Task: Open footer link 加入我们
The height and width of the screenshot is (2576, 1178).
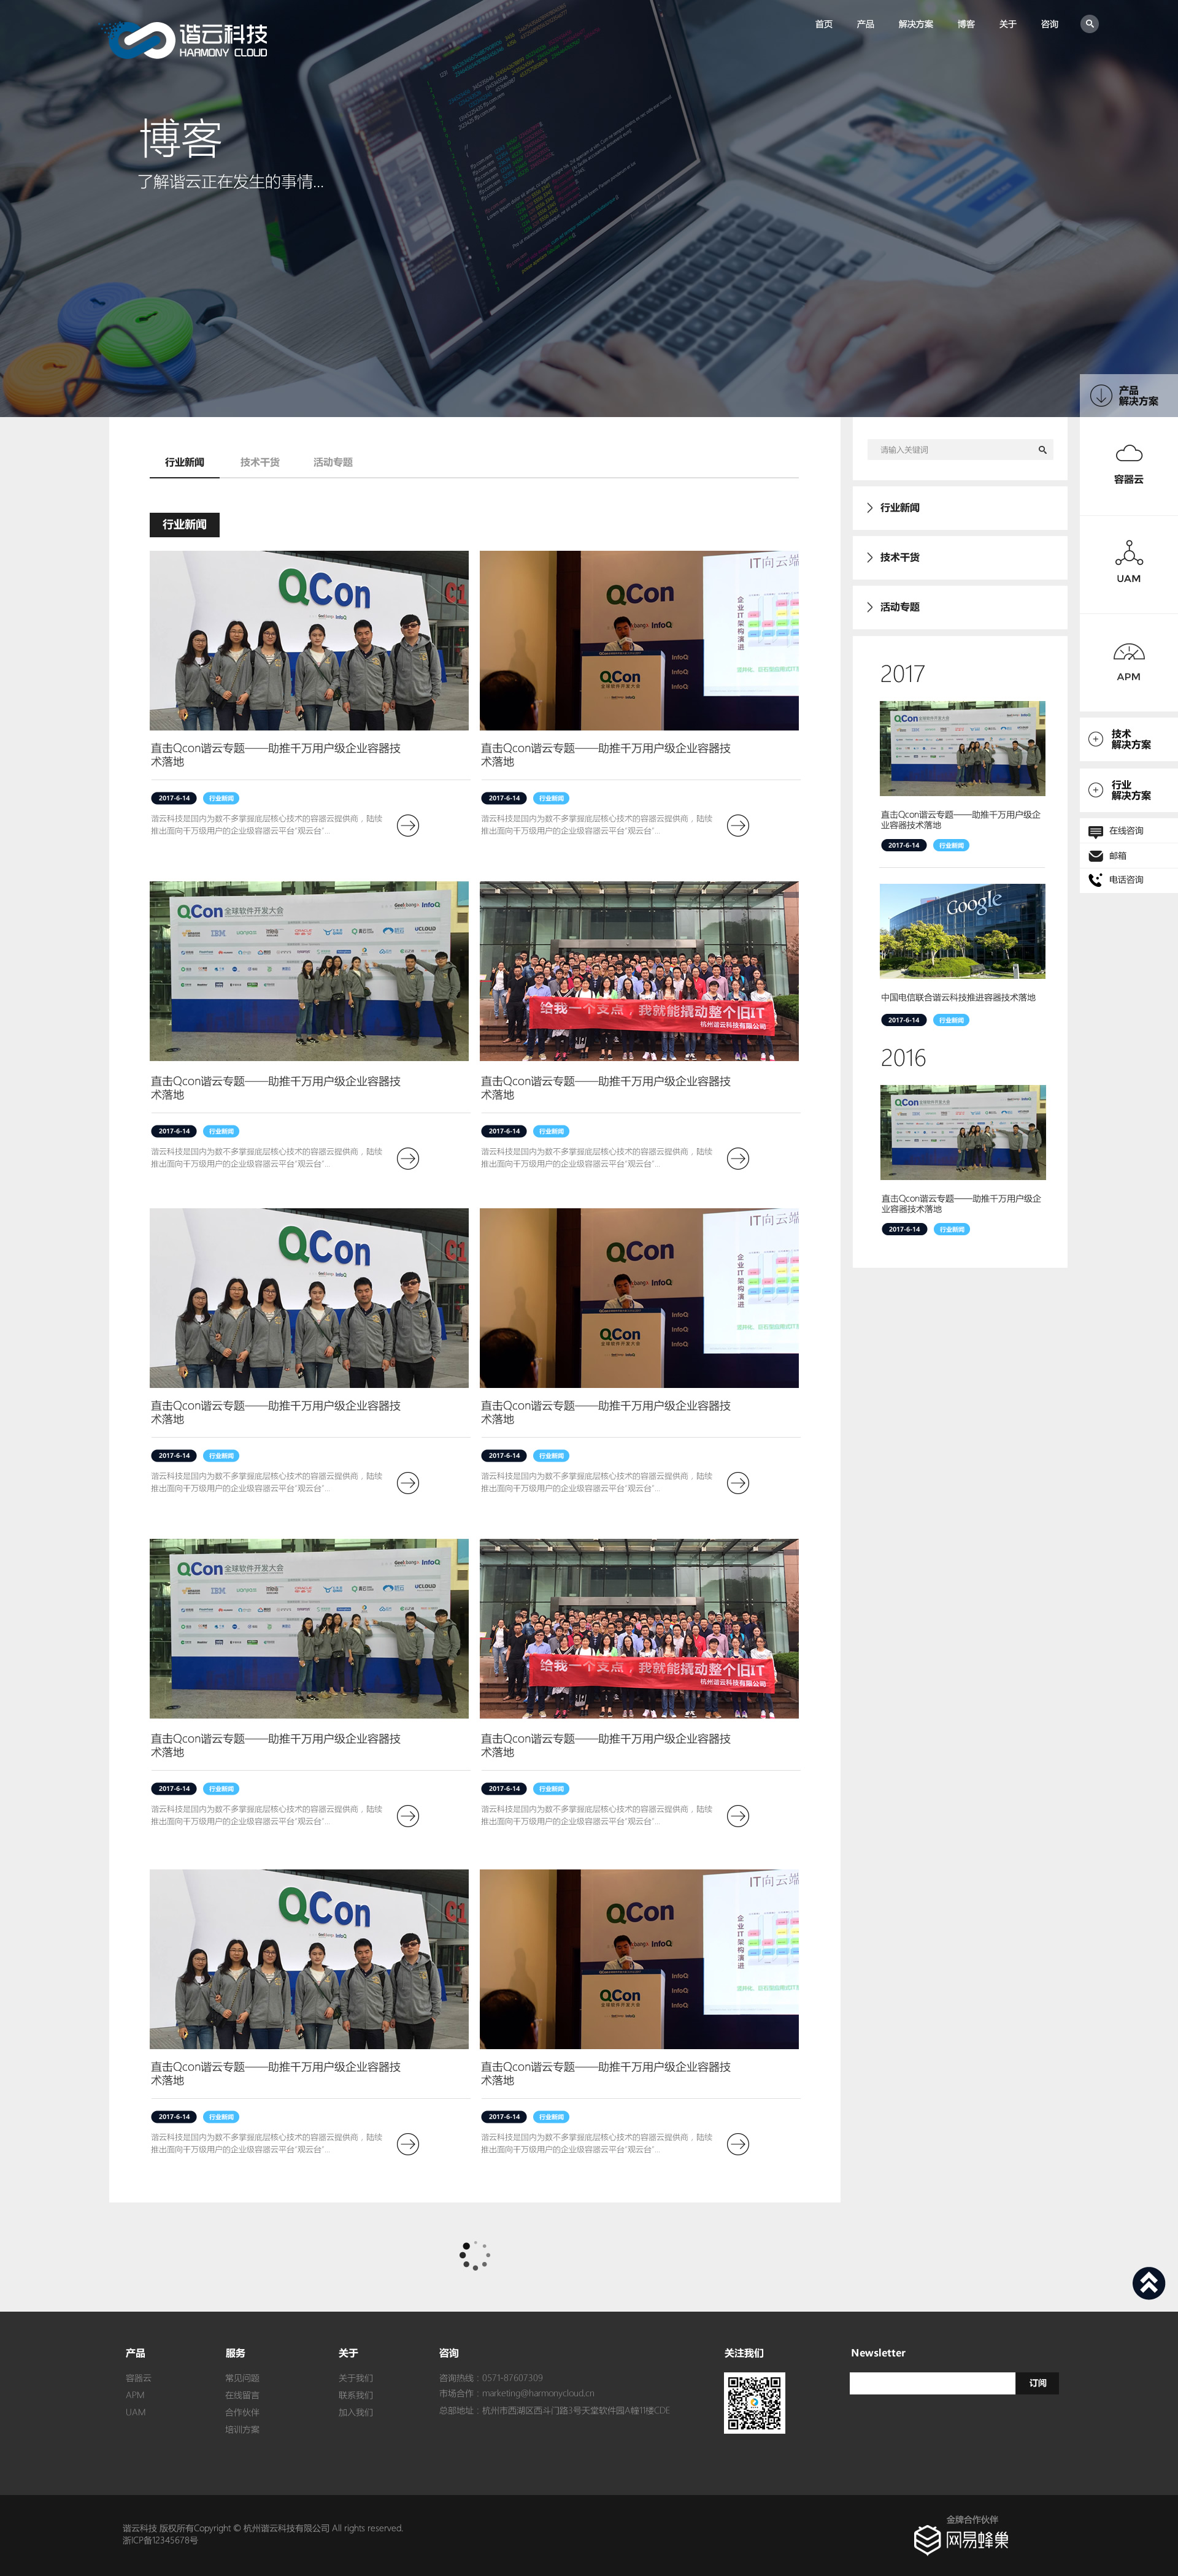Action: pyautogui.click(x=355, y=2412)
